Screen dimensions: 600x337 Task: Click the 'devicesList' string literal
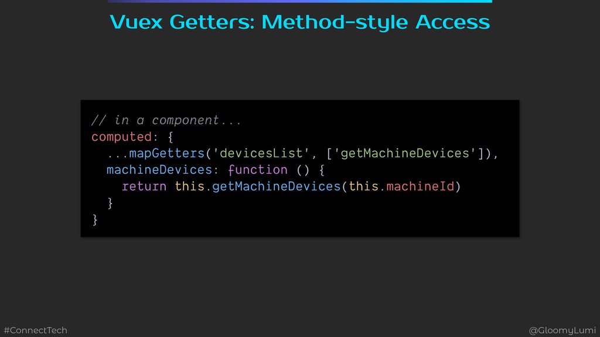tap(261, 153)
